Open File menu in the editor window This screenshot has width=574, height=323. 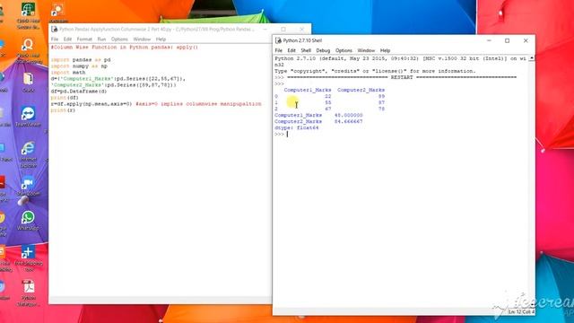coord(55,39)
